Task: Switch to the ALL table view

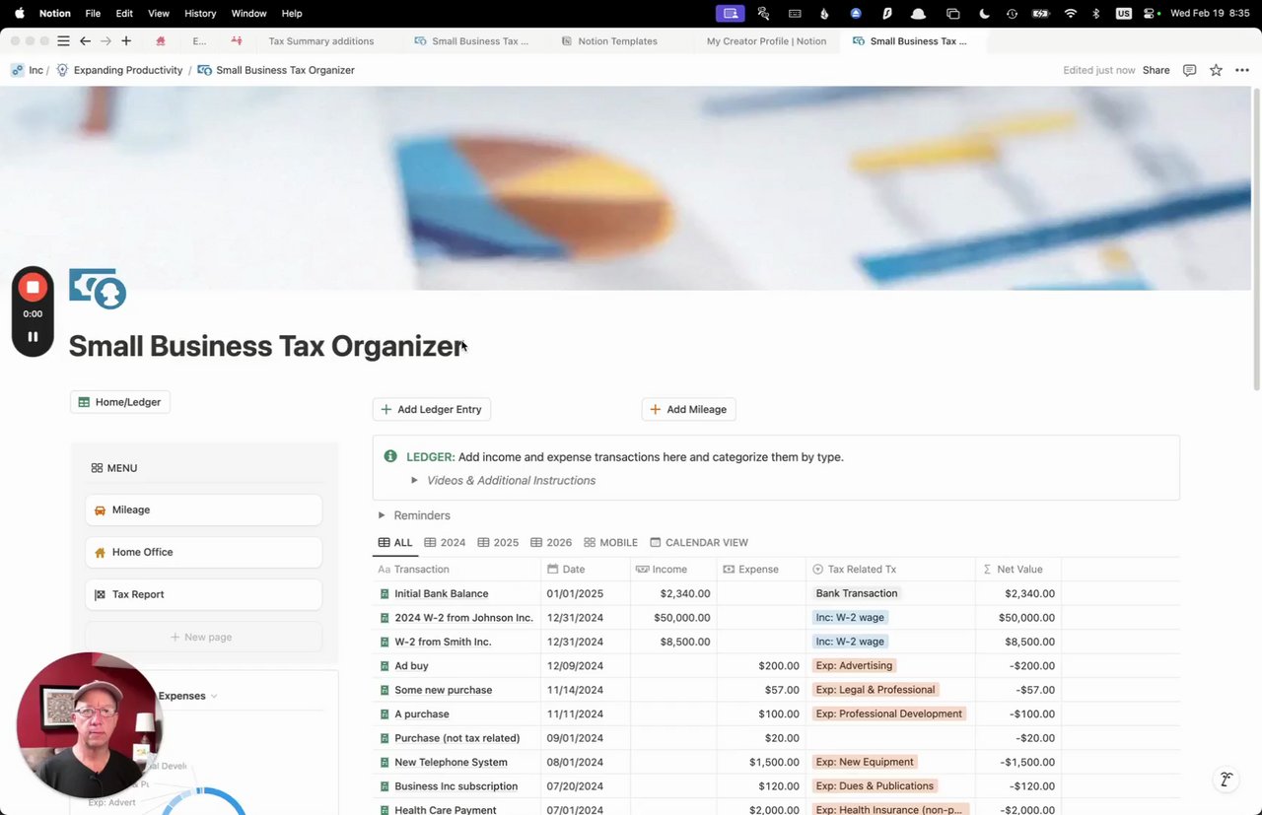Action: point(395,543)
